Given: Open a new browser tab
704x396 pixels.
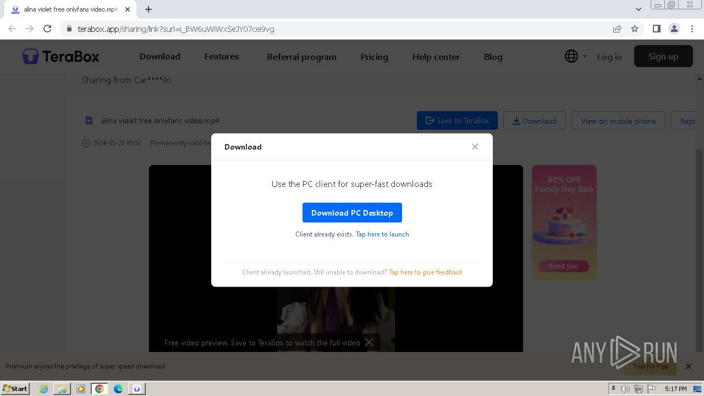Looking at the screenshot, I should 148,9.
